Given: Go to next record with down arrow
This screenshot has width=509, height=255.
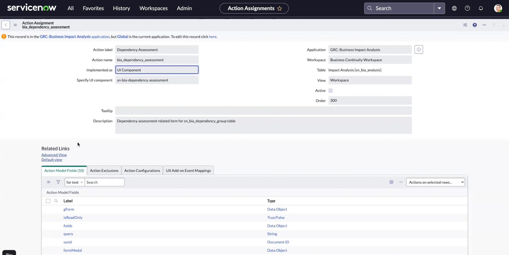Looking at the screenshot, I should pyautogui.click(x=503, y=25).
